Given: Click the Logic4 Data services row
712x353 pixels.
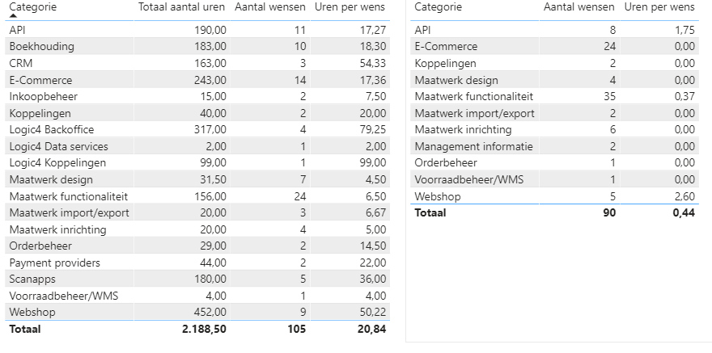Looking at the screenshot, I should tap(58, 146).
